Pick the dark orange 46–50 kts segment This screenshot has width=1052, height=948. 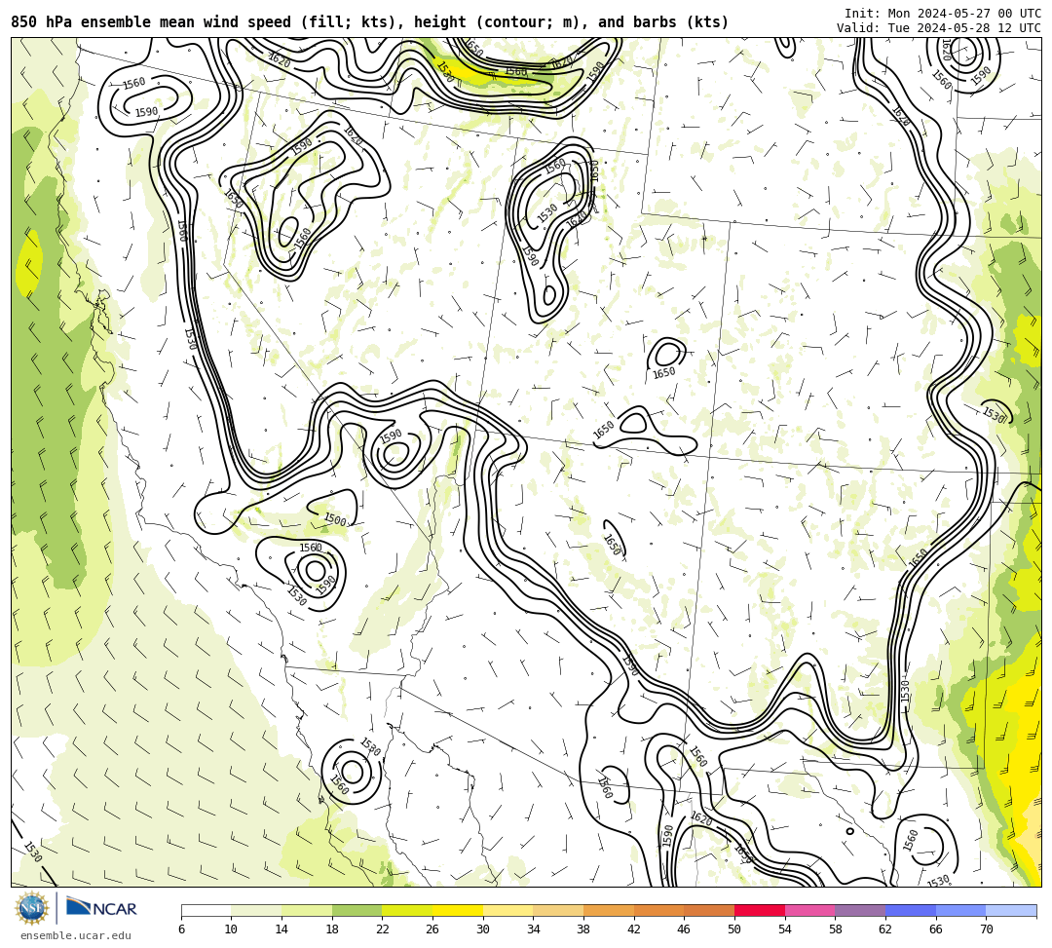709,910
